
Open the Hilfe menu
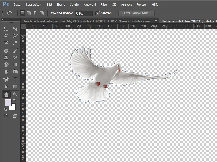pyautogui.click(x=155, y=5)
